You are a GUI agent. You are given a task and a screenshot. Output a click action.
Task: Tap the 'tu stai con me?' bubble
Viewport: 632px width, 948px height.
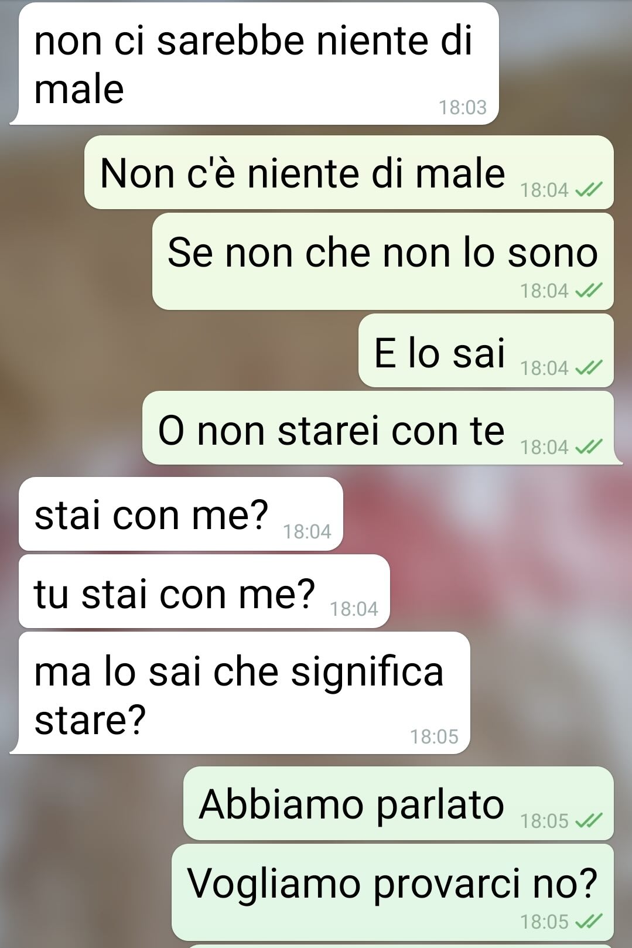(x=204, y=591)
